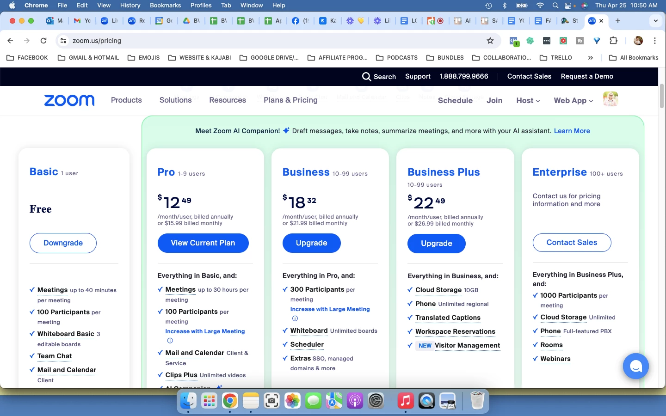Screen dimensions: 666x416
Task: Open the blue chat bubble help widget
Action: 635,366
